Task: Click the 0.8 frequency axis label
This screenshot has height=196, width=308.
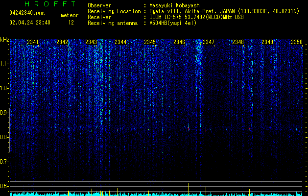Action: click(x=4, y=137)
